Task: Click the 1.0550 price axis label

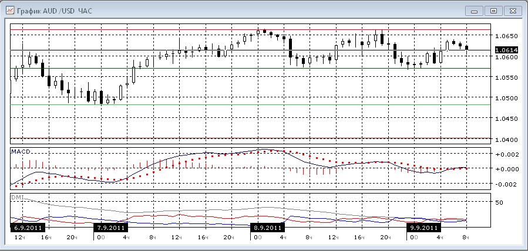Action: [506, 77]
